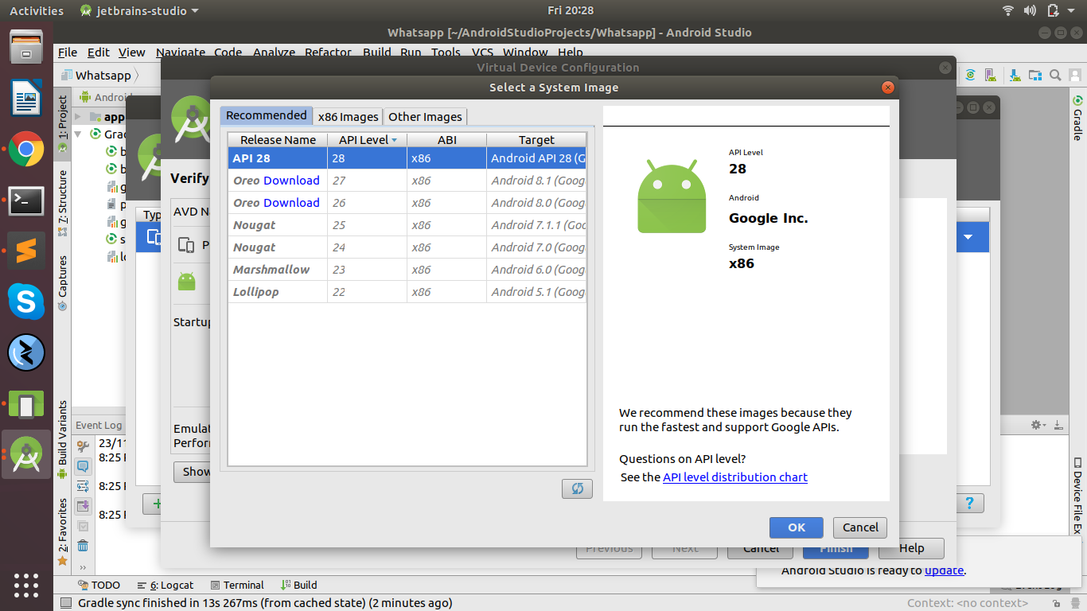The height and width of the screenshot is (611, 1087).
Task: Sort by API Level column header
Action: pyautogui.click(x=368, y=140)
